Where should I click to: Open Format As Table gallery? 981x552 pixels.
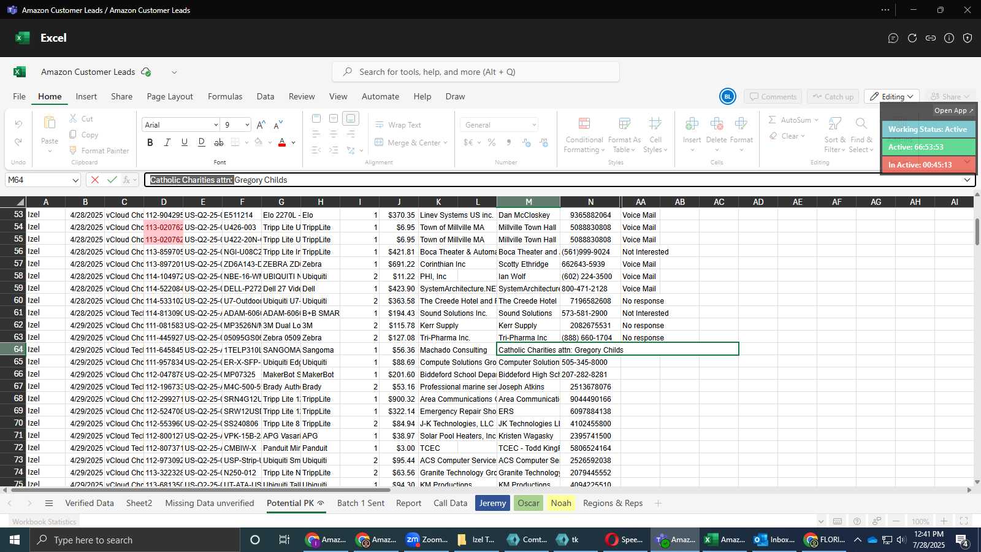pos(624,135)
